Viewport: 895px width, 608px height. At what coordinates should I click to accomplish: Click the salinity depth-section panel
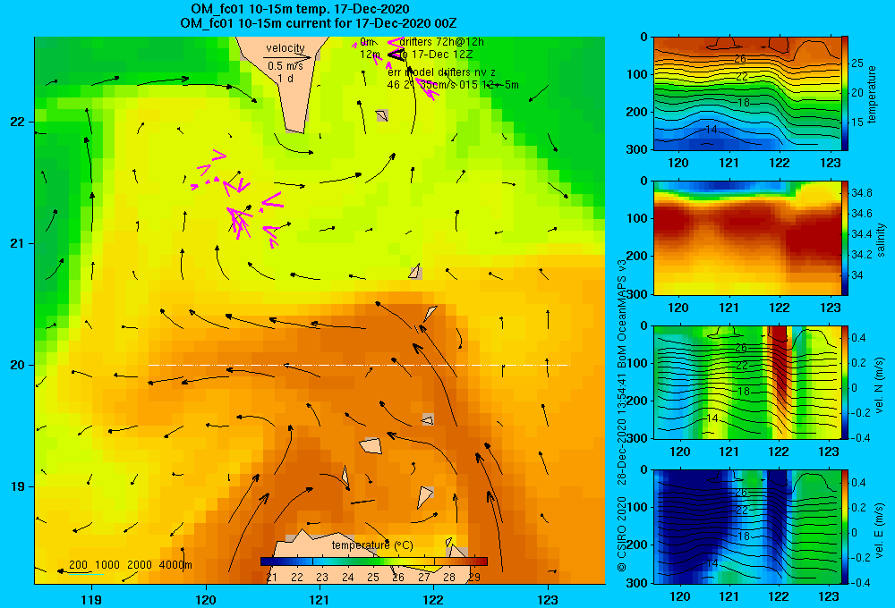[747, 238]
